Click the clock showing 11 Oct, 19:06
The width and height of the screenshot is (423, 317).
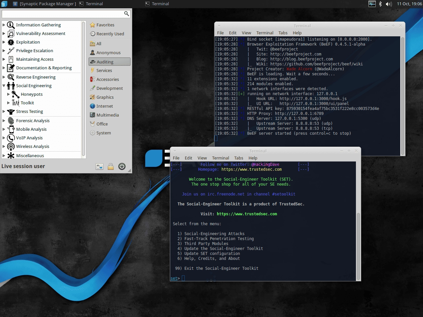click(x=409, y=4)
